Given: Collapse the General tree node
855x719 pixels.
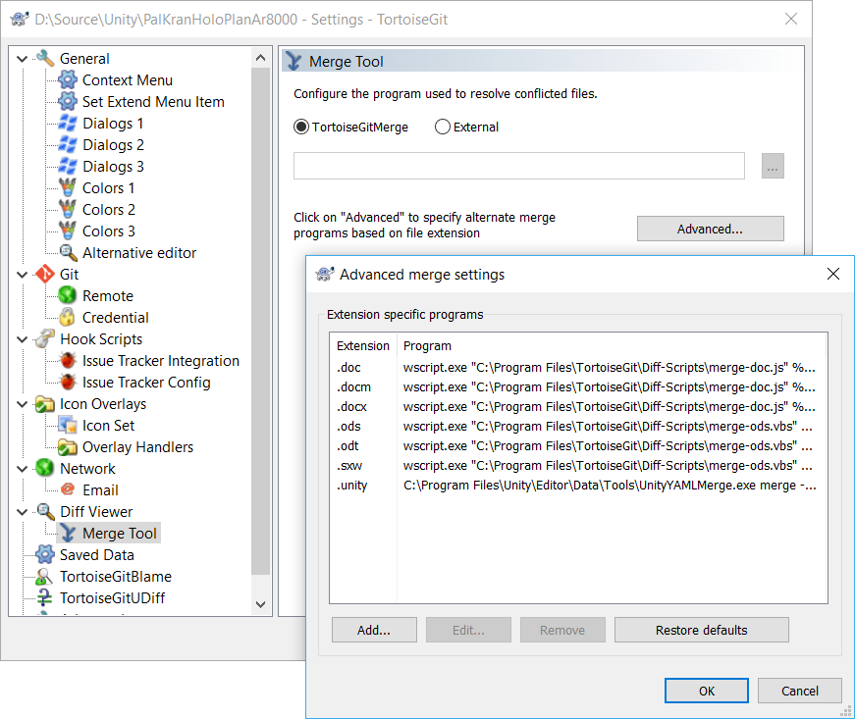Looking at the screenshot, I should pyautogui.click(x=23, y=59).
